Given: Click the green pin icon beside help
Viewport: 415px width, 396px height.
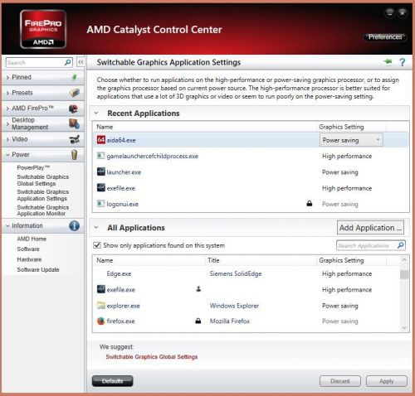Looking at the screenshot, I should (x=388, y=62).
